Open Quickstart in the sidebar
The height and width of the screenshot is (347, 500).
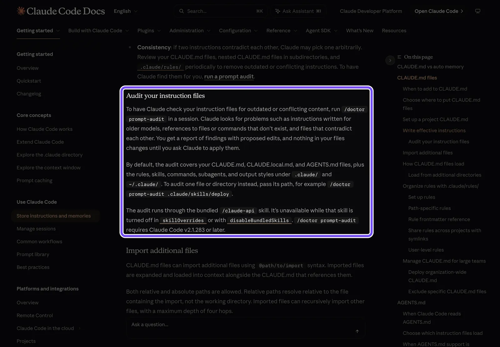29,81
